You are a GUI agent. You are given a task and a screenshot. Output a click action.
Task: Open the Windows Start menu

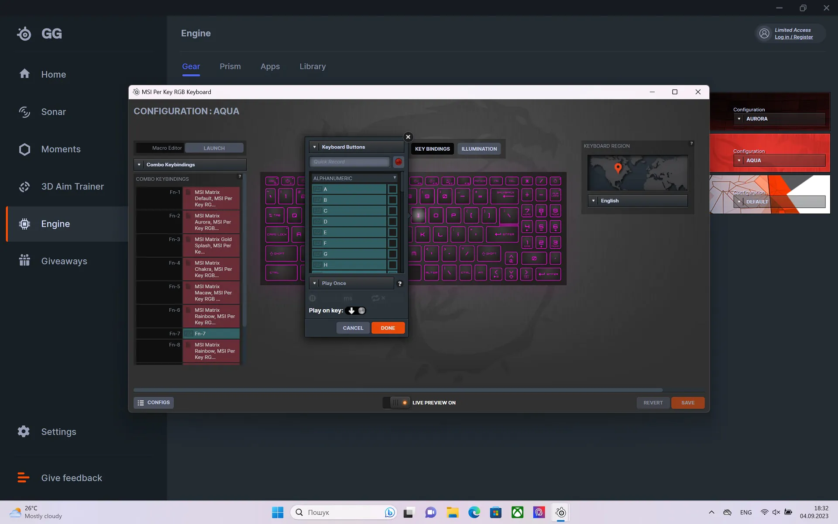pos(278,512)
